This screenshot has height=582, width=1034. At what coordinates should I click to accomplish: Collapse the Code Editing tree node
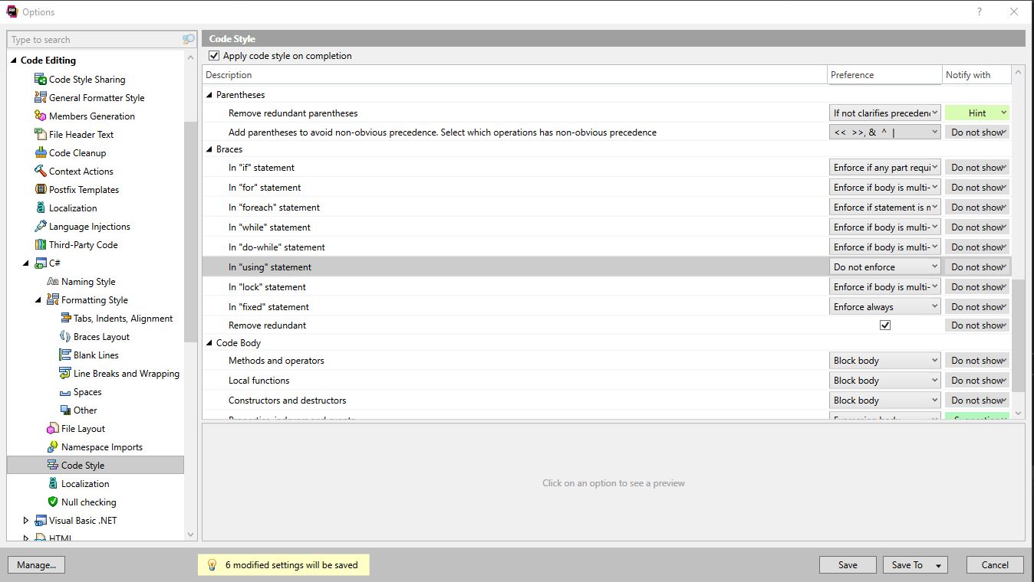click(x=14, y=60)
